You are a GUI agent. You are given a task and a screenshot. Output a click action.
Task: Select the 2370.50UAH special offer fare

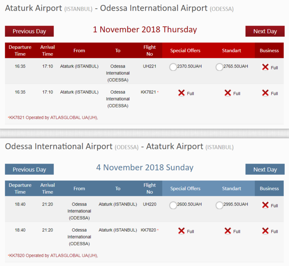173,67
